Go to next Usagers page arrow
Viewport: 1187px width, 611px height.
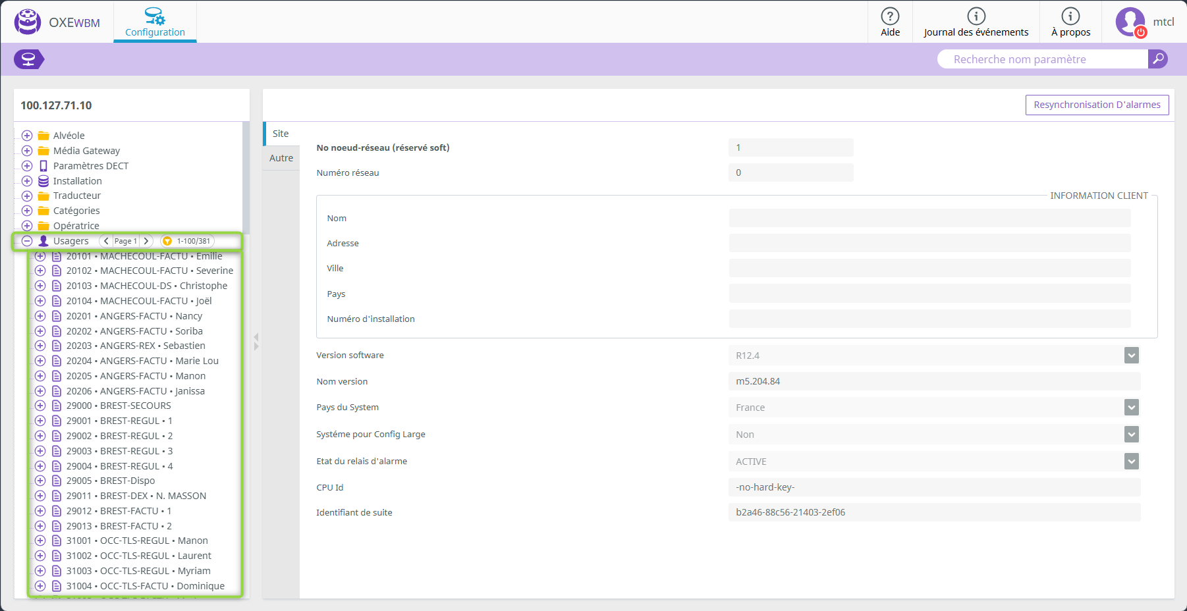coord(147,241)
